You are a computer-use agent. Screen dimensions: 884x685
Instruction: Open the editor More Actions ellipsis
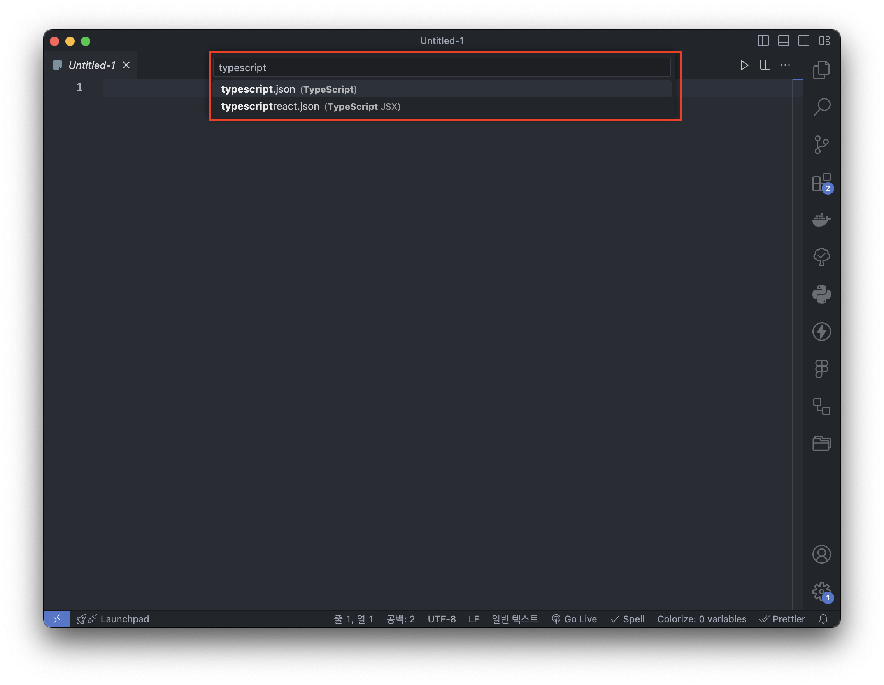point(785,65)
